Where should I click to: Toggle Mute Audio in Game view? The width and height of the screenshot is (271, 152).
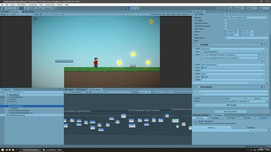[171, 14]
